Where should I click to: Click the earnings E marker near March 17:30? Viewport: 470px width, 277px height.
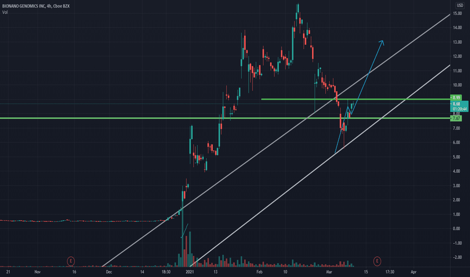377,261
